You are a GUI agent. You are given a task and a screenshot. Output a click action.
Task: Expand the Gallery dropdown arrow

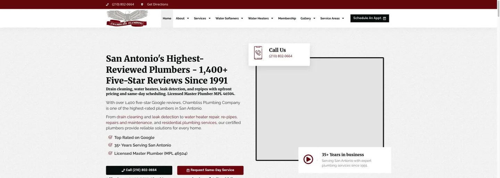coord(314,18)
